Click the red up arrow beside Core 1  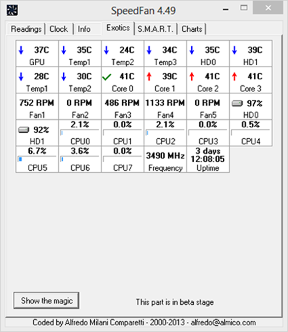(x=149, y=77)
